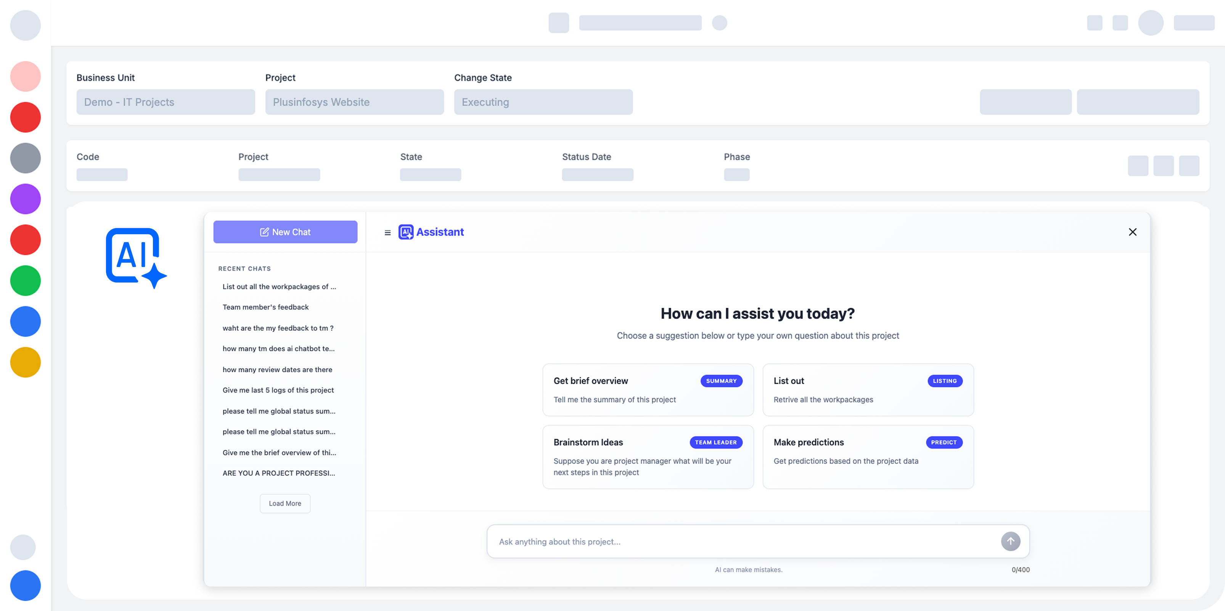Close the Assistant panel with X
The width and height of the screenshot is (1225, 611).
click(x=1132, y=232)
